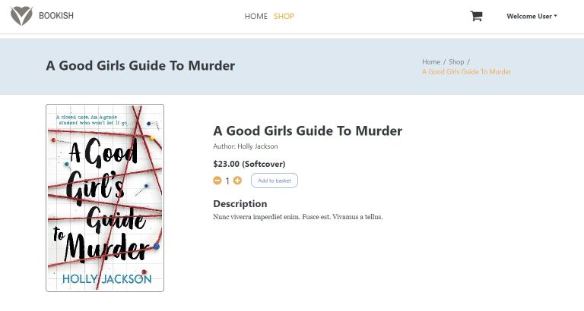Open the shopping cart icon
Screen dimensions: 584x311
(x=476, y=16)
